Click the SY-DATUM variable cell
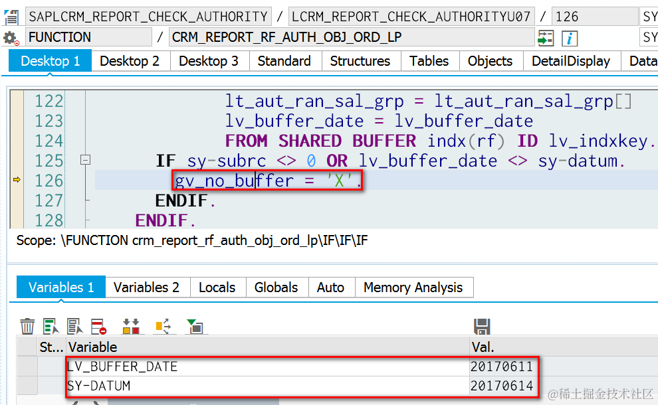 pyautogui.click(x=267, y=386)
